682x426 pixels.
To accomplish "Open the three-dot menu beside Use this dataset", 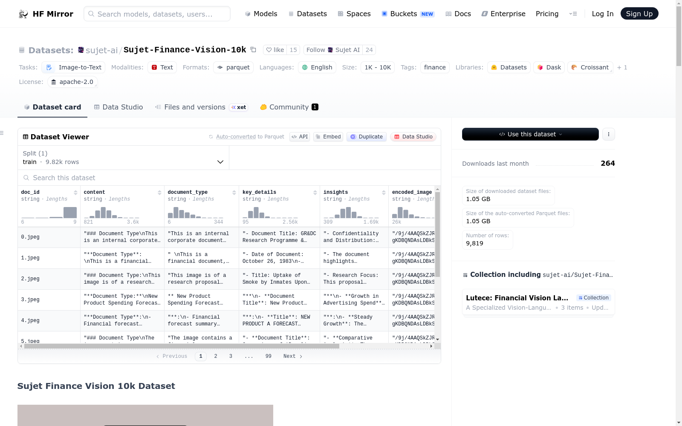I will pos(609,134).
